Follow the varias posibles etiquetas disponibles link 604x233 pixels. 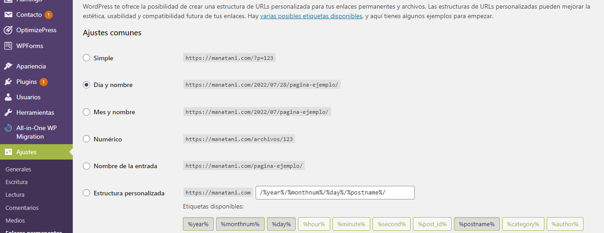(x=311, y=16)
